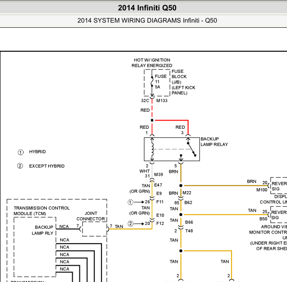The height and width of the screenshot is (282, 287).
Task: Click the fuse symbol inside the fuse block
Action: click(x=152, y=81)
